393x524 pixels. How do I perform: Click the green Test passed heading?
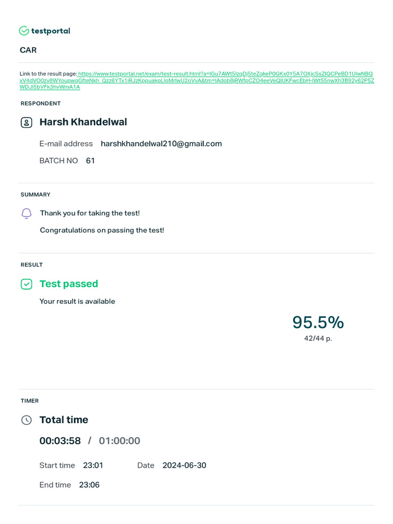[x=69, y=284]
